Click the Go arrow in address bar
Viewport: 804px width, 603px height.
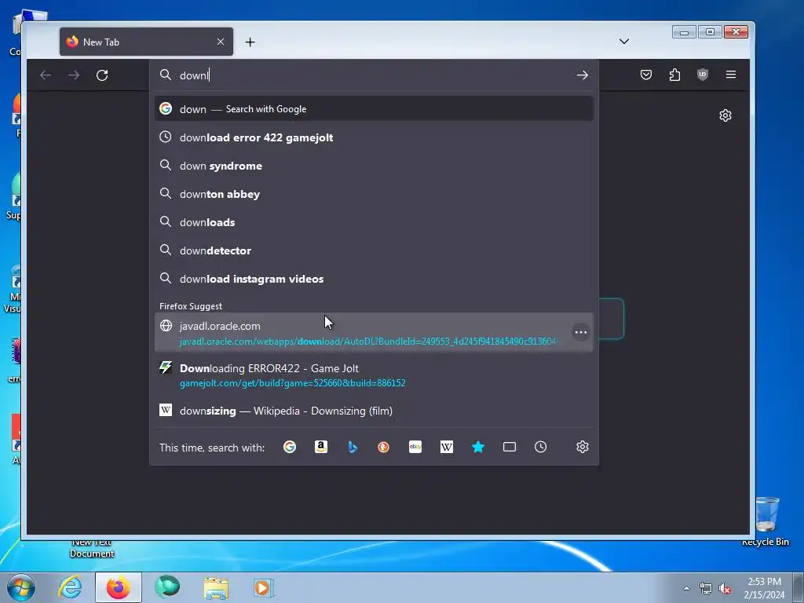pyautogui.click(x=582, y=75)
